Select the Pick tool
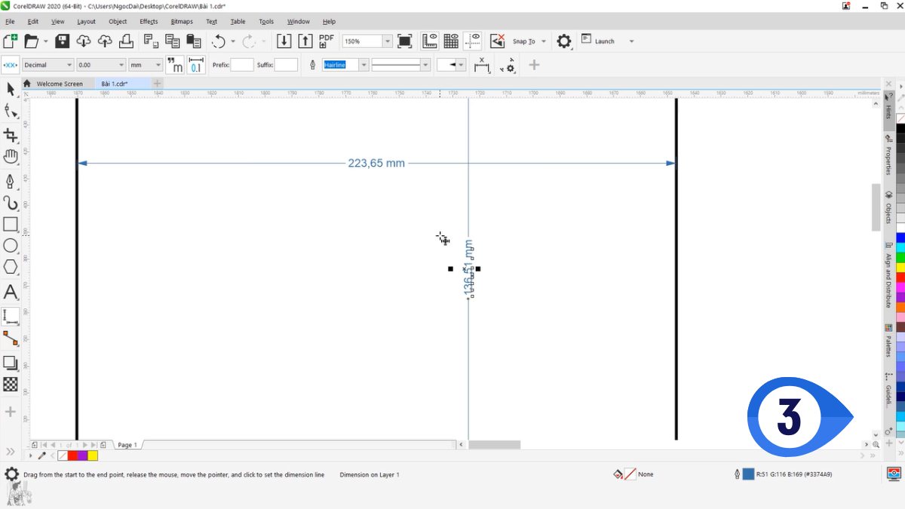905x509 pixels. pyautogui.click(x=11, y=89)
